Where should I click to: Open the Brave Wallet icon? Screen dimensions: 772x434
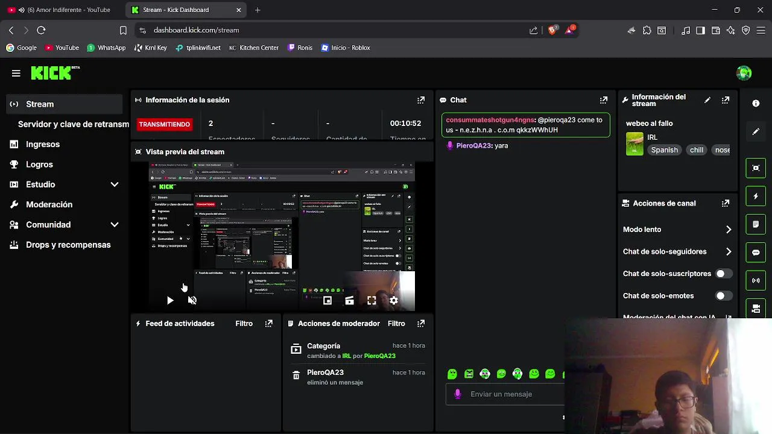click(716, 30)
